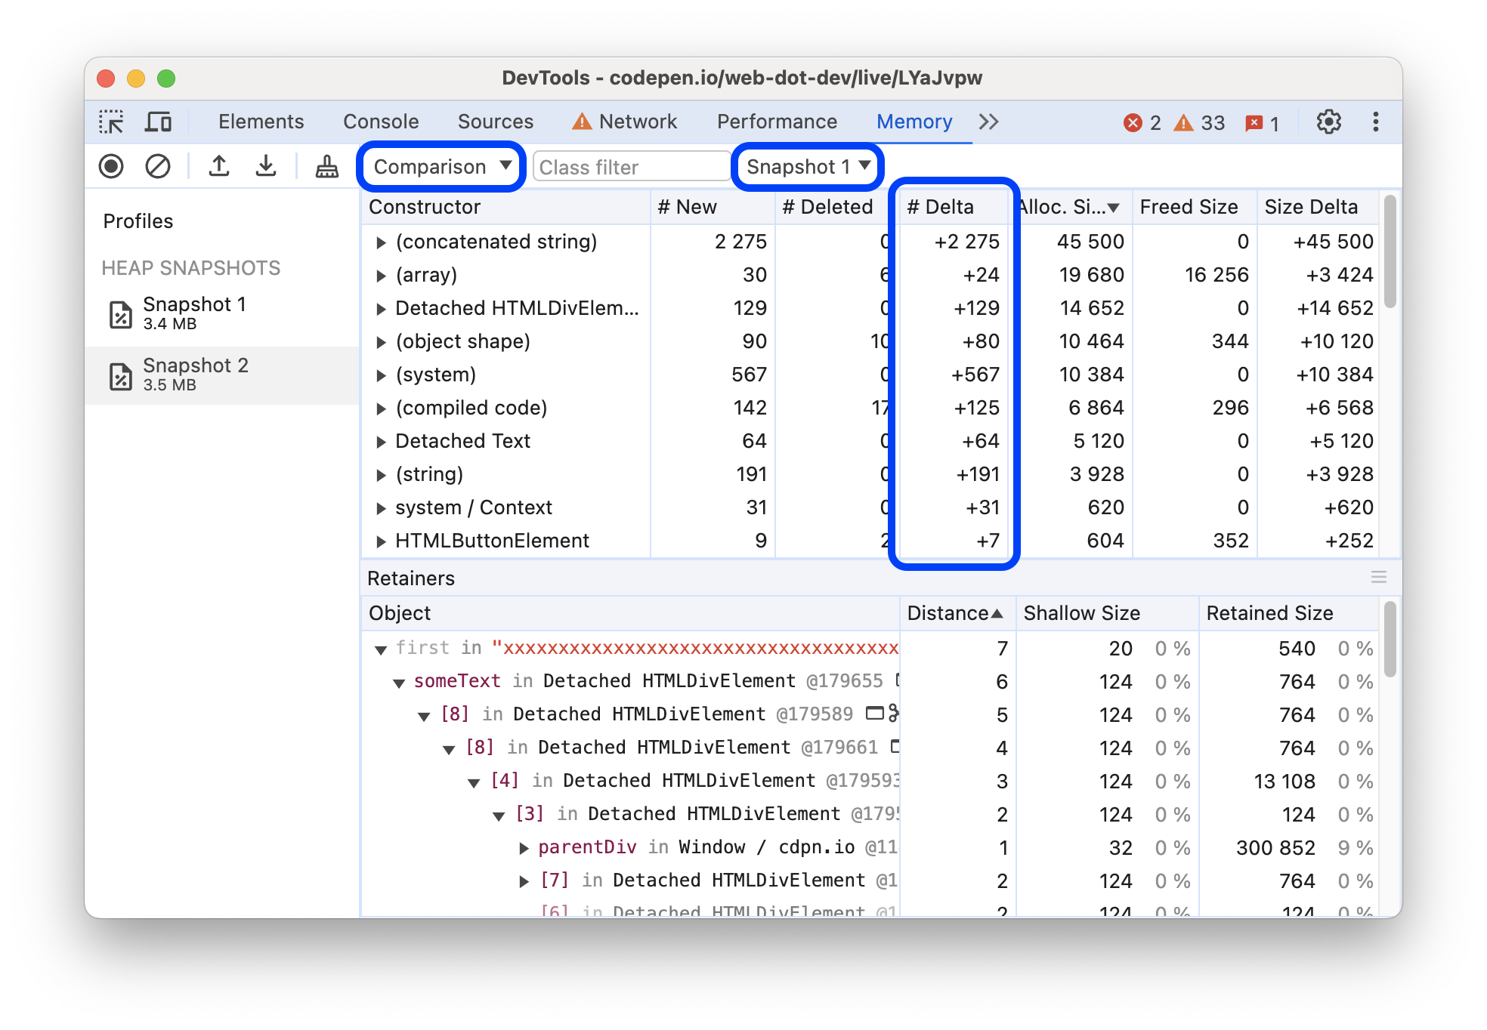Click the save snapshot download icon
1487x1030 pixels.
click(x=263, y=167)
